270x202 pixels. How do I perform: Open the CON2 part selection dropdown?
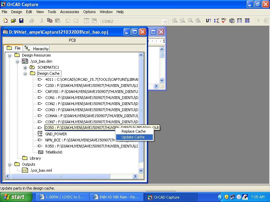click(165, 22)
